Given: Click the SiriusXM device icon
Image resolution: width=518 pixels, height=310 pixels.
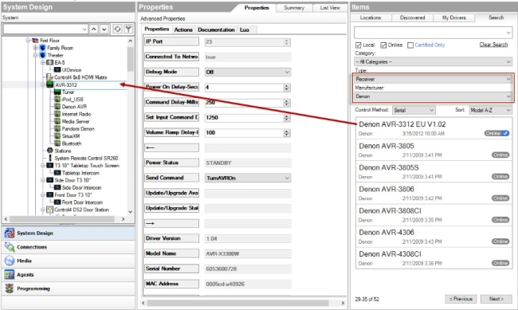Looking at the screenshot, I should [57, 135].
